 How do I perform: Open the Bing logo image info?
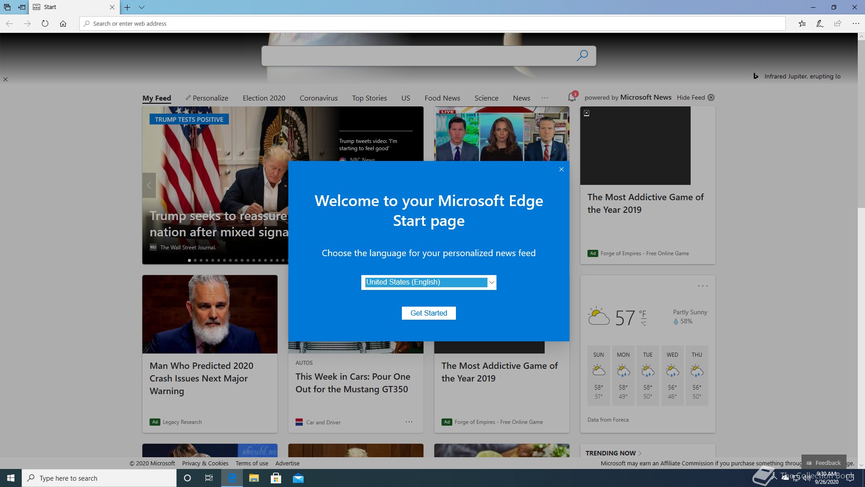[756, 76]
